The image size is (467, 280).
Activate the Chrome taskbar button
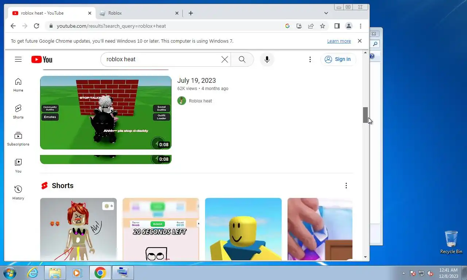coord(100,273)
